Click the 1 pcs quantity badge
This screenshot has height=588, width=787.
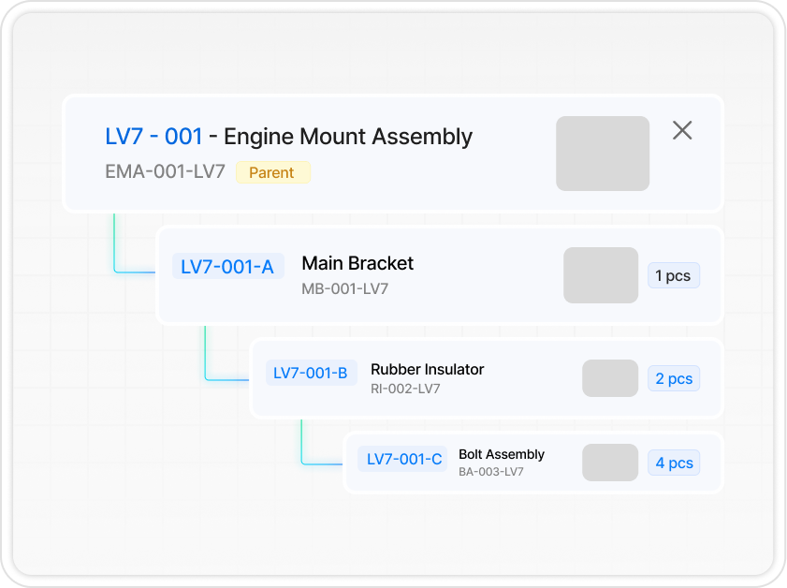click(673, 275)
